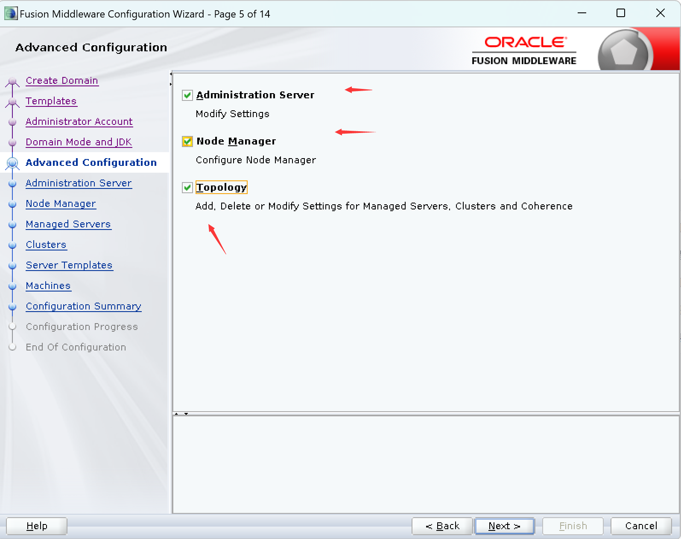Click the Create Domain step bullet icon

tap(12, 81)
